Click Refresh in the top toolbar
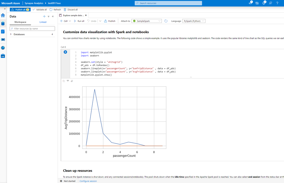Screen dimensions: 284x183 (x=55, y=10)
